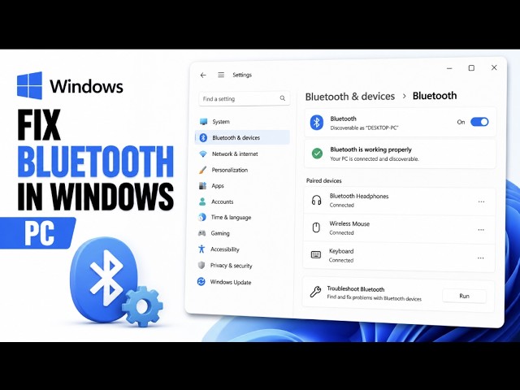The image size is (520, 390).
Task: Click the Apps icon in sidebar
Action: (202, 186)
